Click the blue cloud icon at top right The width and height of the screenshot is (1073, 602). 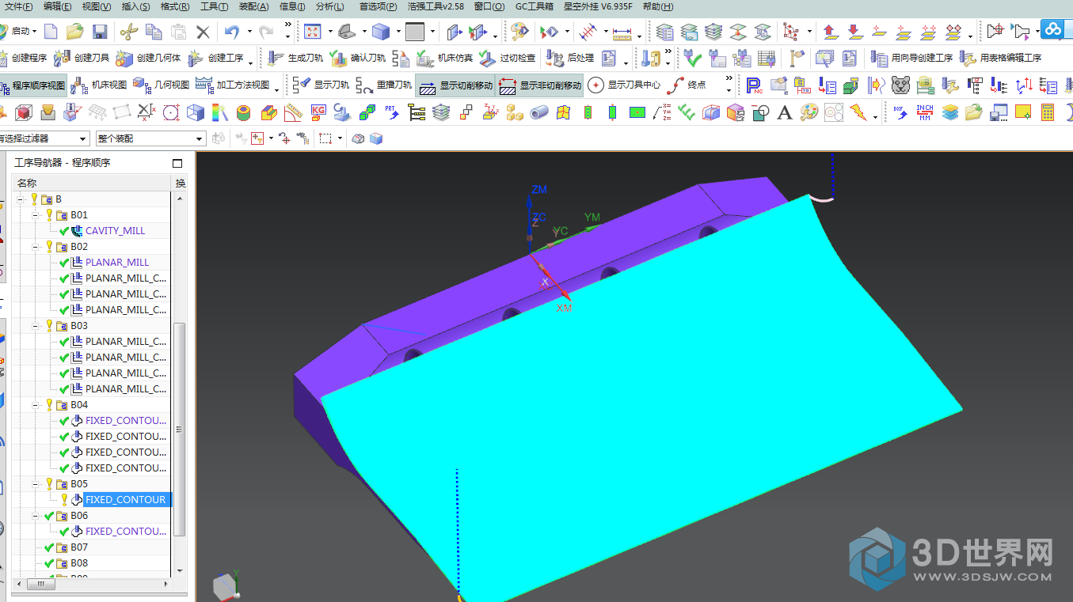(1052, 28)
